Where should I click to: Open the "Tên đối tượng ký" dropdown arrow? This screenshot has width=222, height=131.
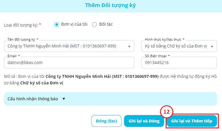(x=129, y=46)
